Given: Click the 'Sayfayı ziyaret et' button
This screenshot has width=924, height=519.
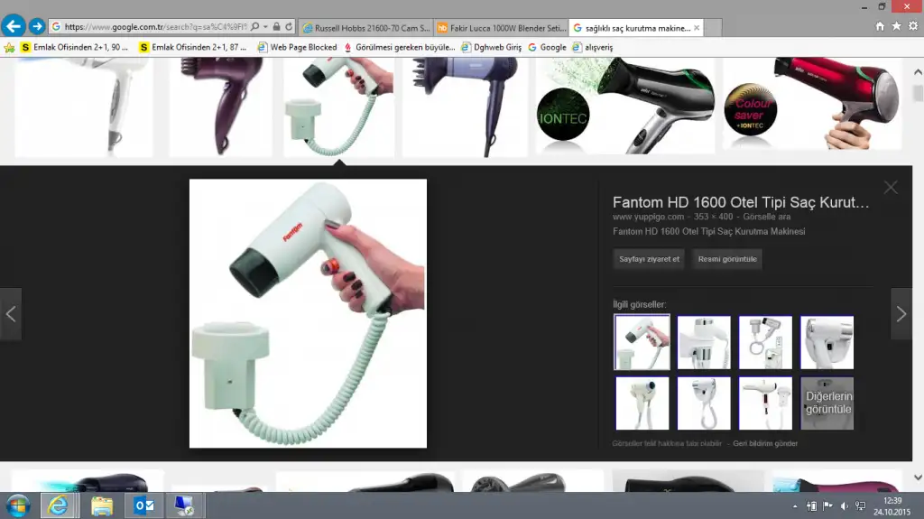Looking at the screenshot, I should [649, 259].
